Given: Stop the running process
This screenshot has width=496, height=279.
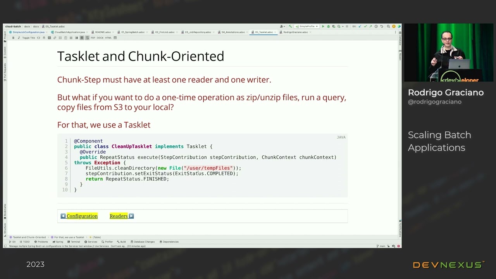Looking at the screenshot, I should click(347, 26).
